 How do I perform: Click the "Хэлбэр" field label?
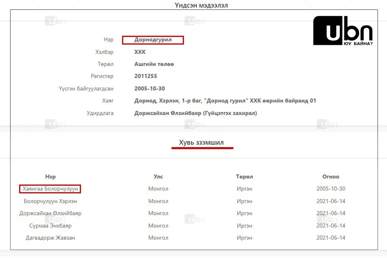coord(104,52)
